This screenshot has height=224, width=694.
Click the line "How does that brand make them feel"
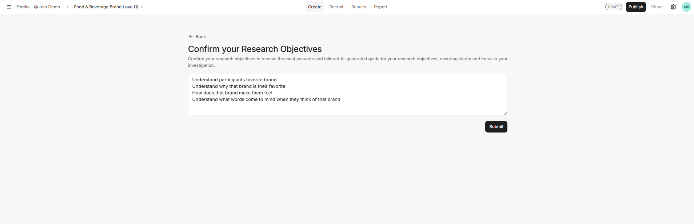(x=232, y=93)
